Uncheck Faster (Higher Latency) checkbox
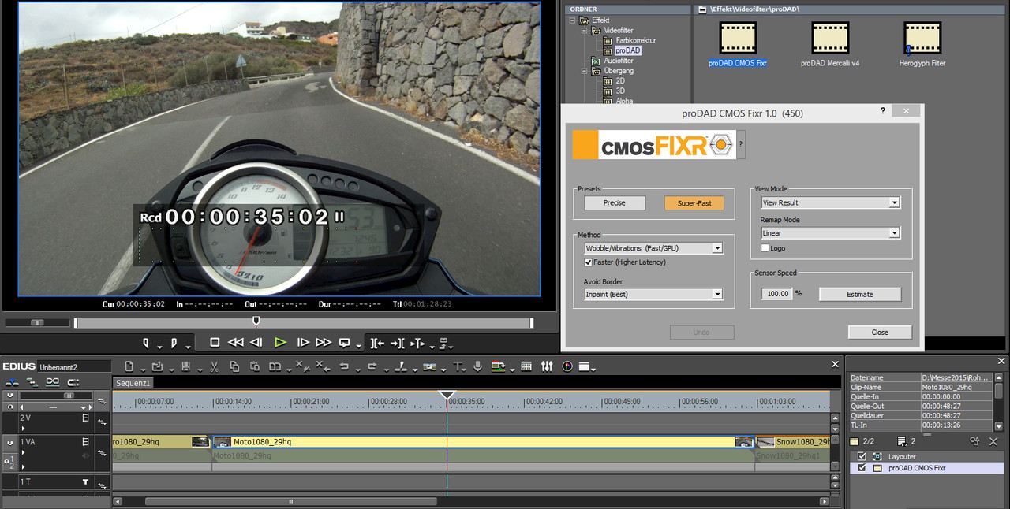 point(589,262)
